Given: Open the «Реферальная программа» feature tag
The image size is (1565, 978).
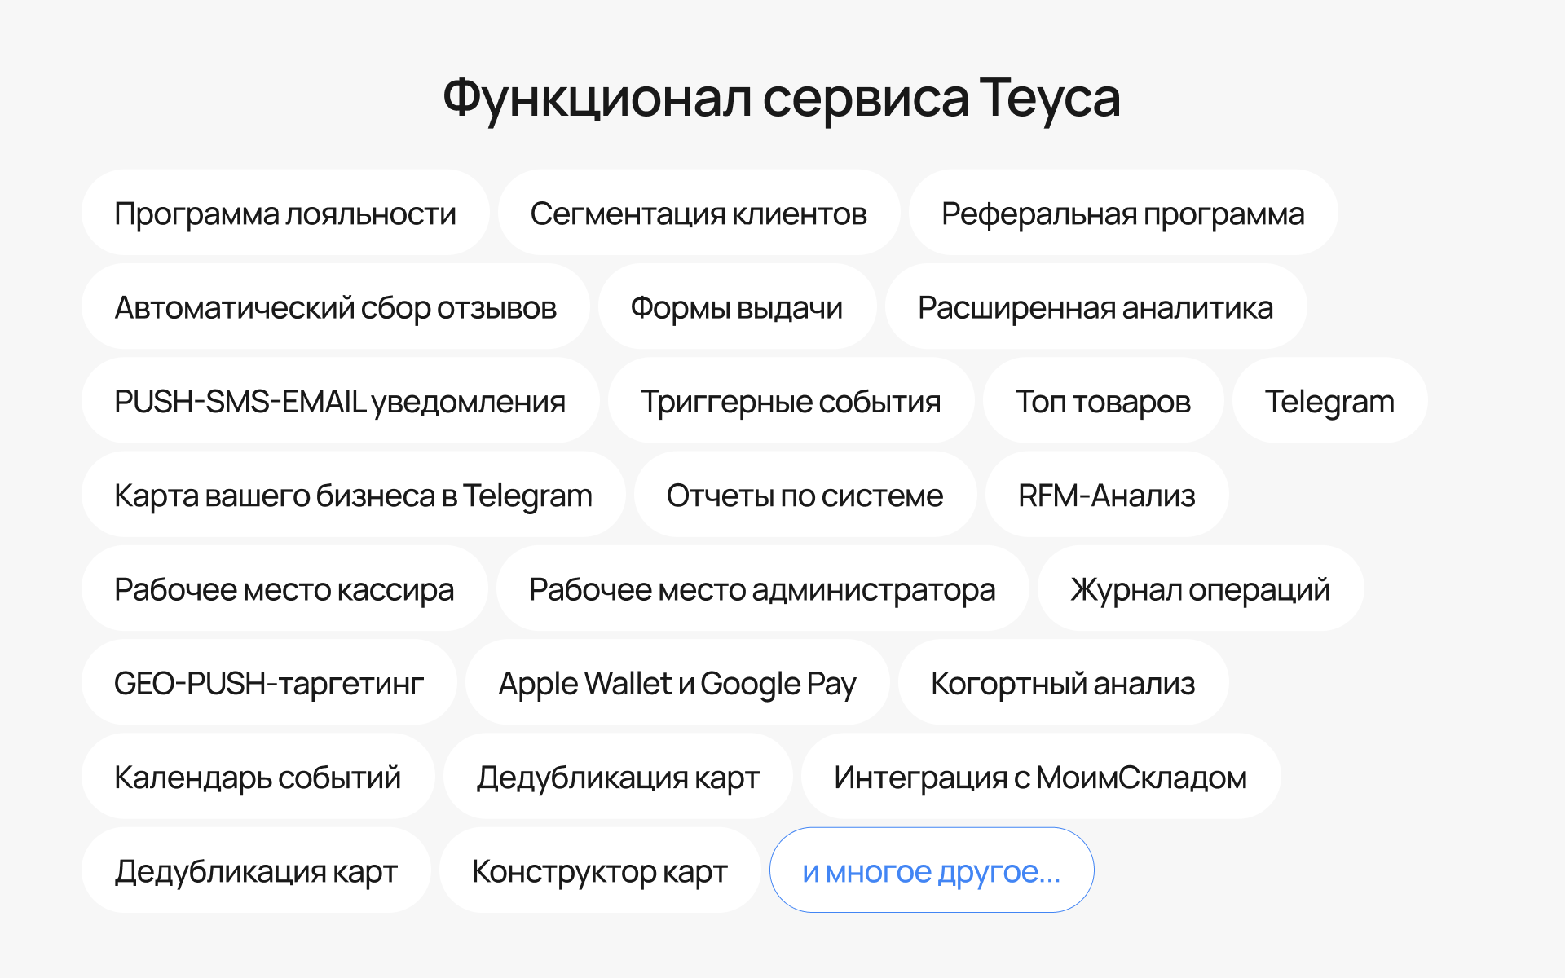Looking at the screenshot, I should [1123, 213].
